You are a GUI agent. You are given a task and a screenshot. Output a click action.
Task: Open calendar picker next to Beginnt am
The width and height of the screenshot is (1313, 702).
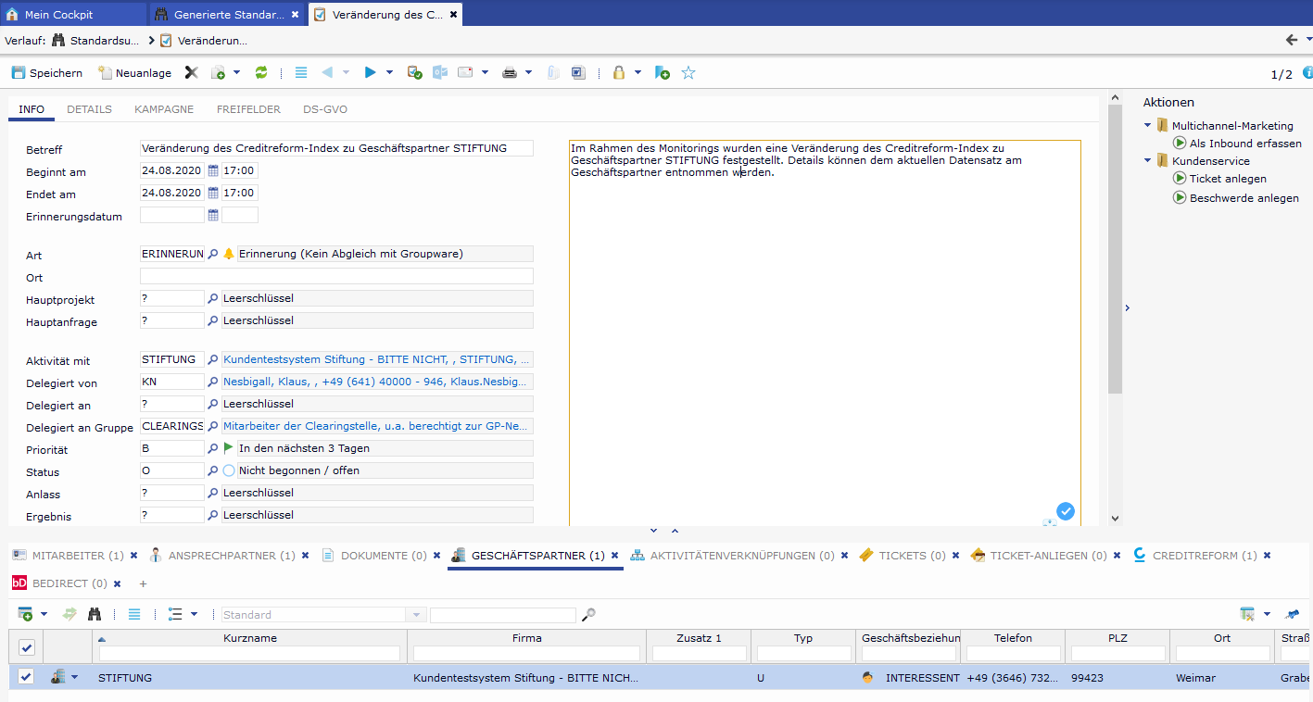click(x=213, y=170)
